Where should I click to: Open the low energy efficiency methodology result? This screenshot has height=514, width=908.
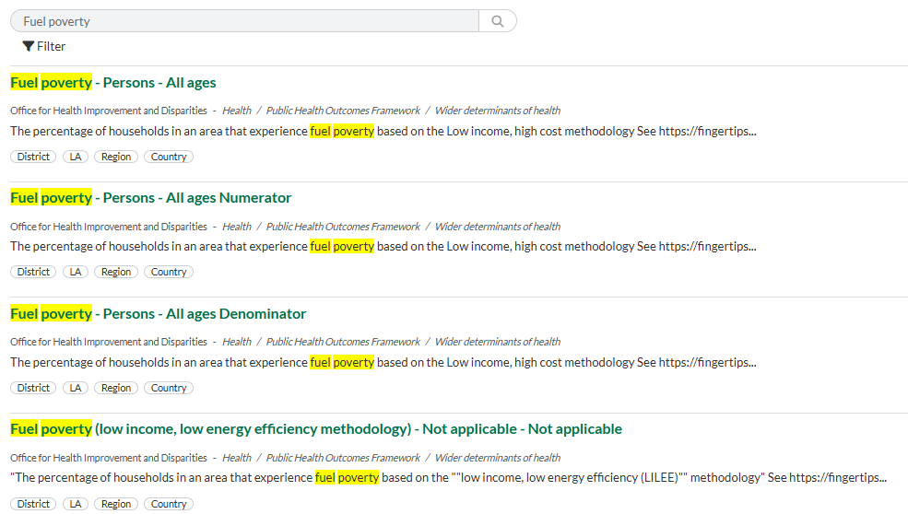[316, 429]
